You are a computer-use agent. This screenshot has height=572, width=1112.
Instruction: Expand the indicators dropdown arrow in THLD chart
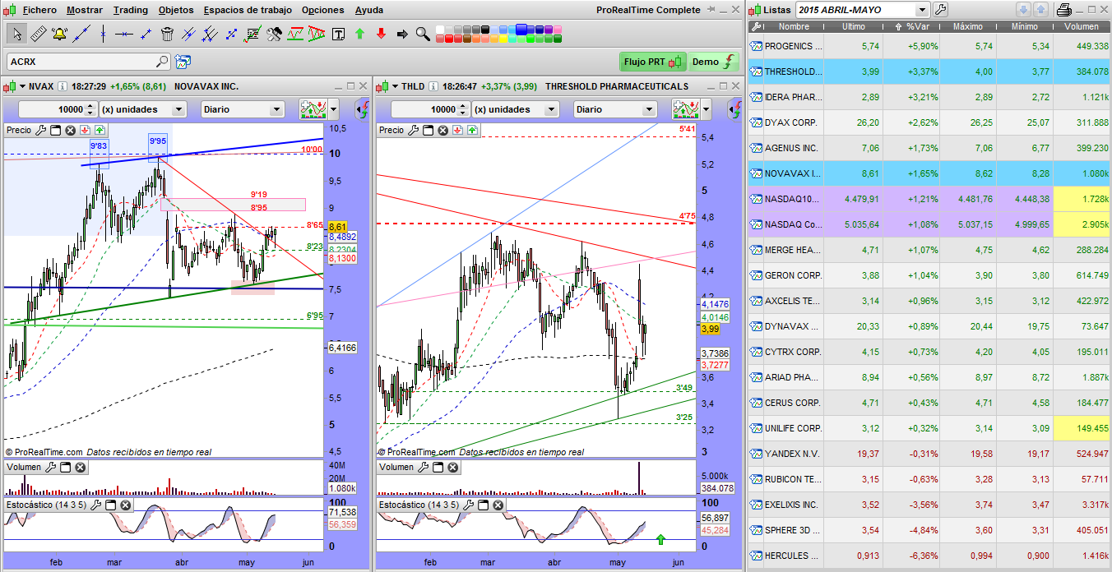tap(706, 109)
